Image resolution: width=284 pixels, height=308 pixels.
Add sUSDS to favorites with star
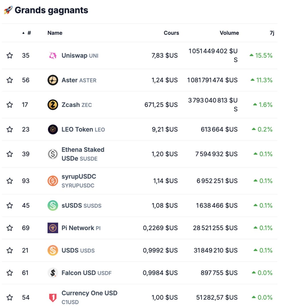[x=10, y=205]
